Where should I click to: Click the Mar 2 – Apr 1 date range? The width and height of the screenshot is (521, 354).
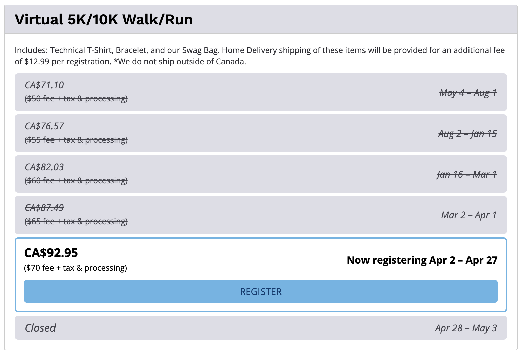(x=469, y=215)
